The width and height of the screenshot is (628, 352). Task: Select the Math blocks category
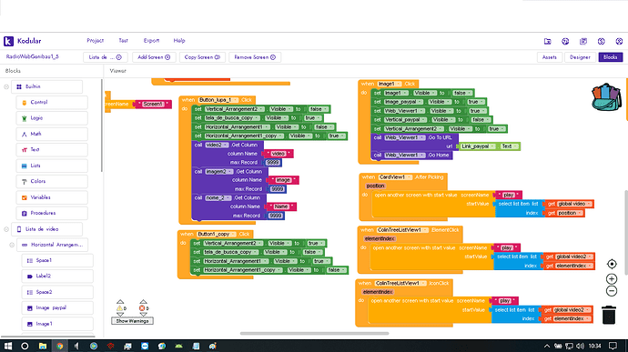(52, 134)
